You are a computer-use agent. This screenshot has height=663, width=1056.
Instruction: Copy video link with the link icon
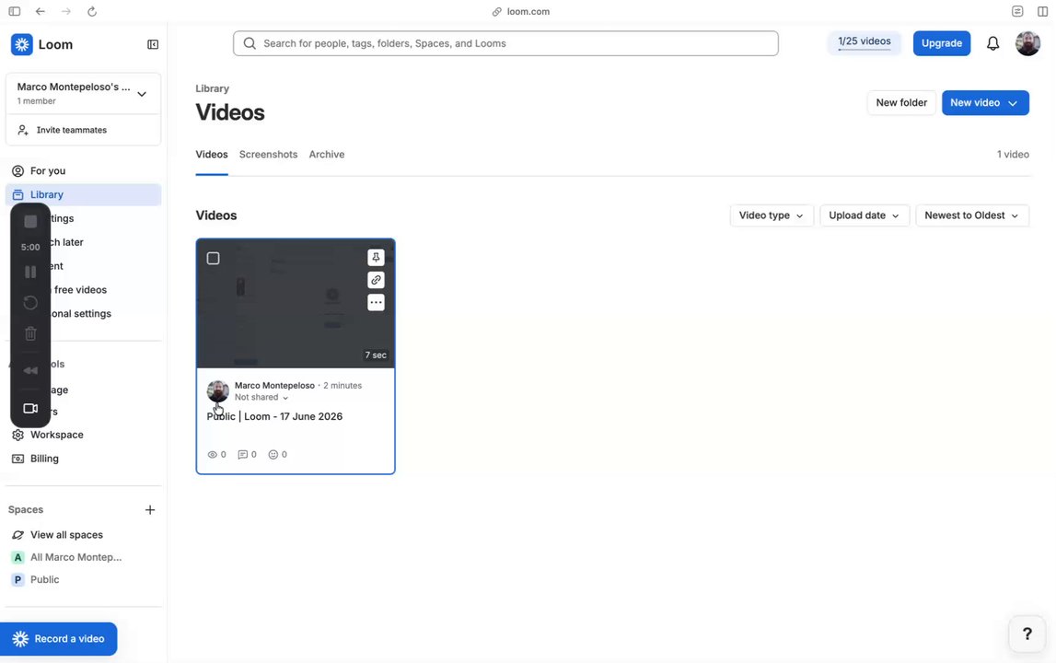point(376,280)
